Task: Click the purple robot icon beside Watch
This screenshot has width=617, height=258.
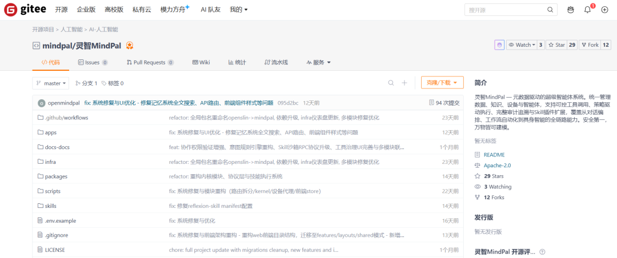Action: (499, 45)
